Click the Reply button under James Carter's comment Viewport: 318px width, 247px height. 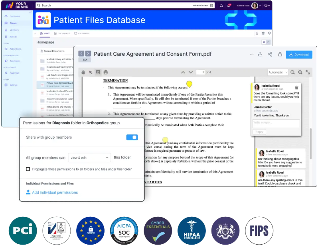[259, 132]
